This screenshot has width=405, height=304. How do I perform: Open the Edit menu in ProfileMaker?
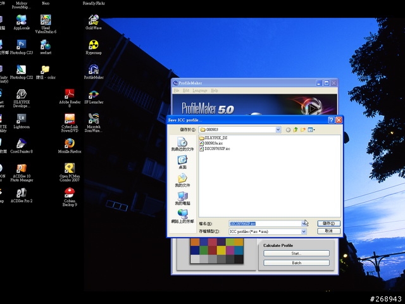click(x=186, y=91)
